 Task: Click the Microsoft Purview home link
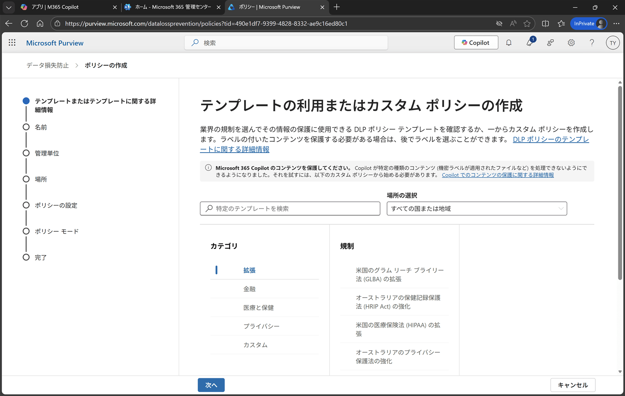55,43
